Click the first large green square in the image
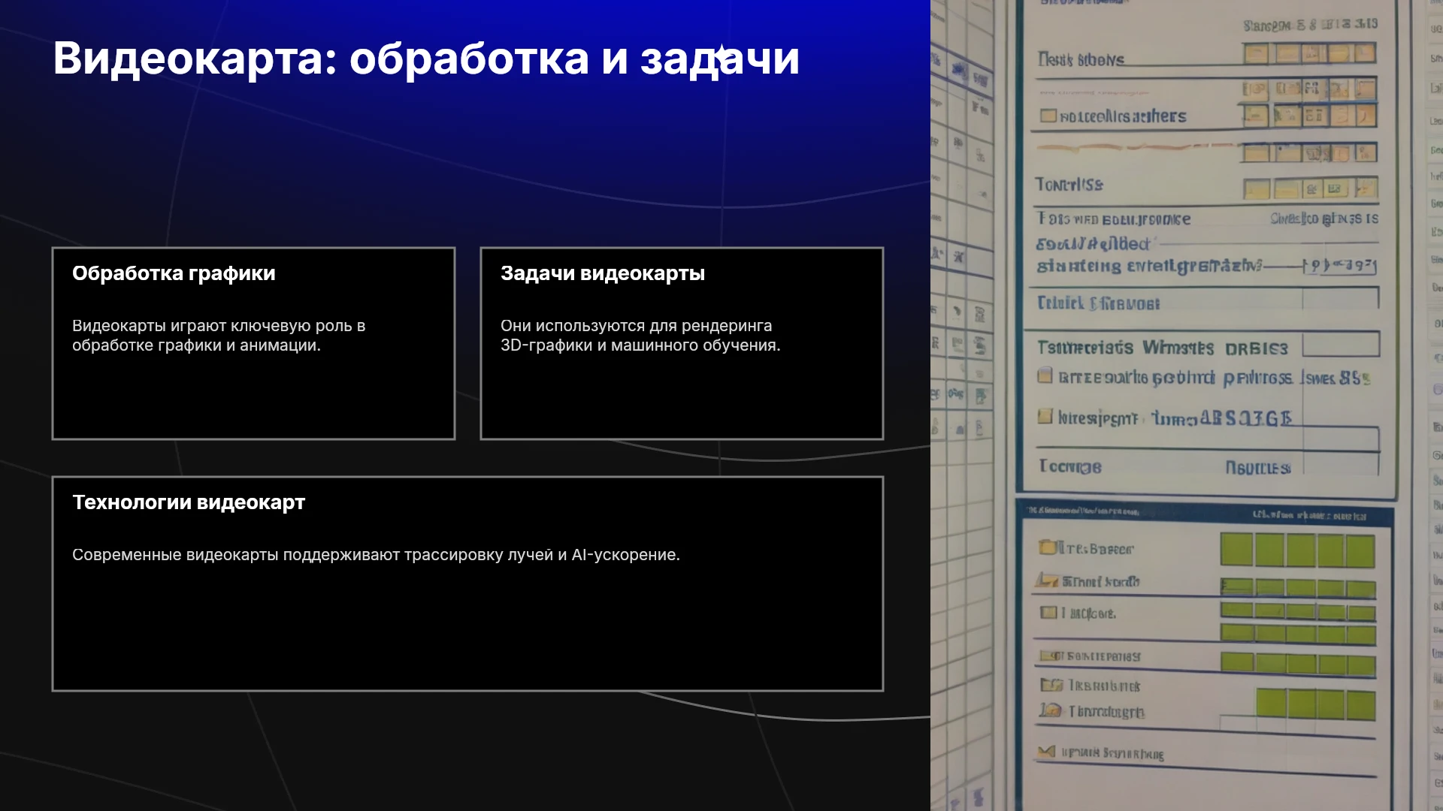 coord(1236,550)
